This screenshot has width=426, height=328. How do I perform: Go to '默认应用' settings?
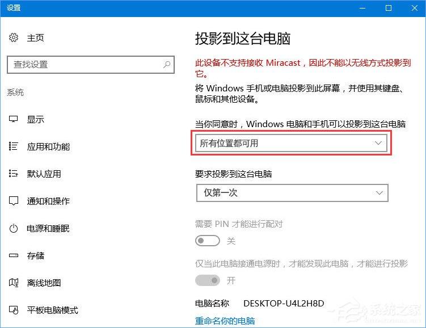(x=44, y=174)
